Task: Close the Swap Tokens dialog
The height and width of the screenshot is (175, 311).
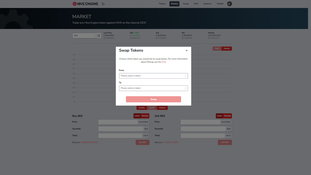Action: 187,51
